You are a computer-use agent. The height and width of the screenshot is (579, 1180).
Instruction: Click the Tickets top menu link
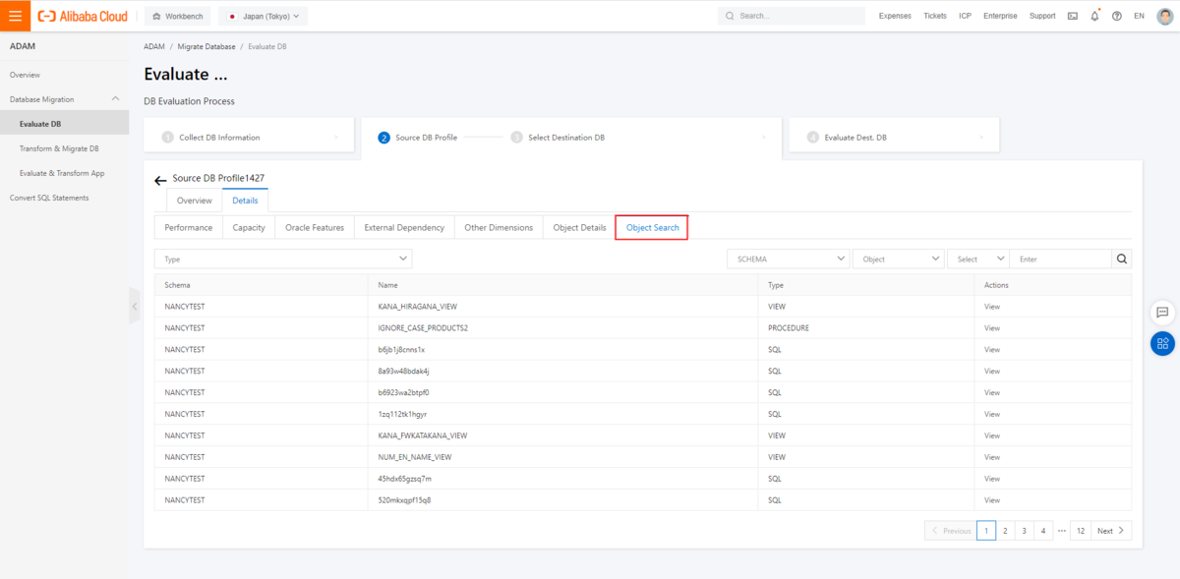pos(935,16)
